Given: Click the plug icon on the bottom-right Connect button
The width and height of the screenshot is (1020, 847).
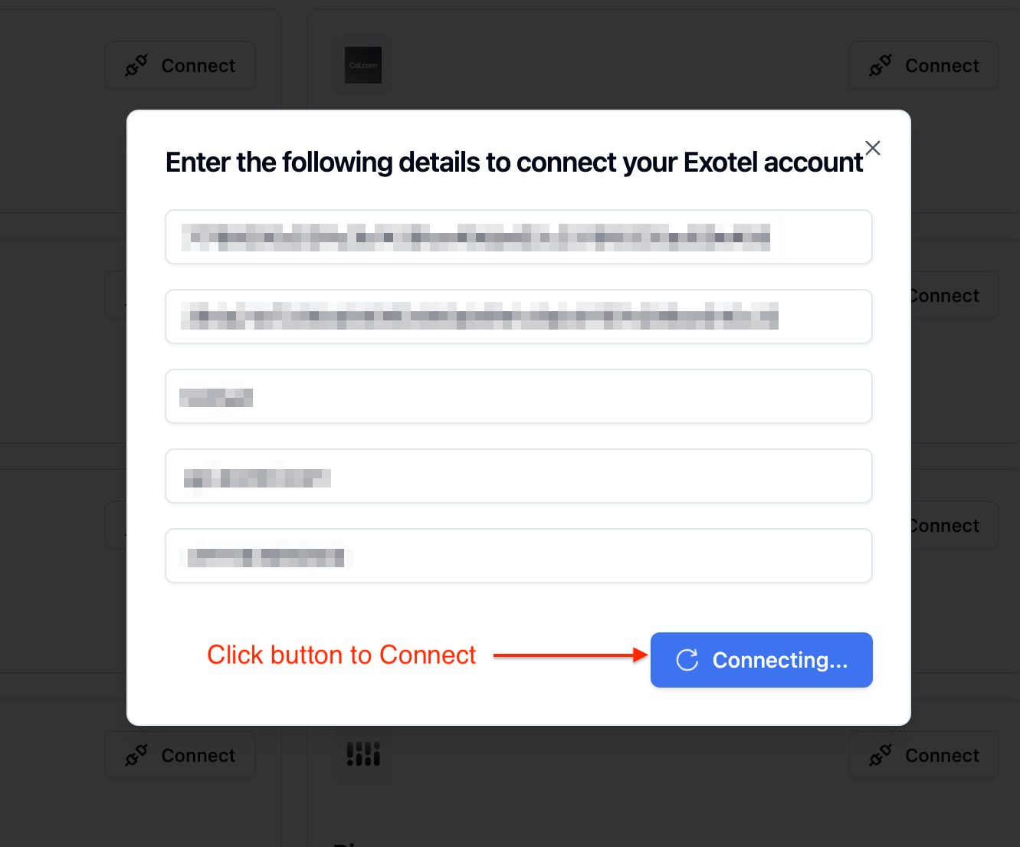Looking at the screenshot, I should pos(881,755).
